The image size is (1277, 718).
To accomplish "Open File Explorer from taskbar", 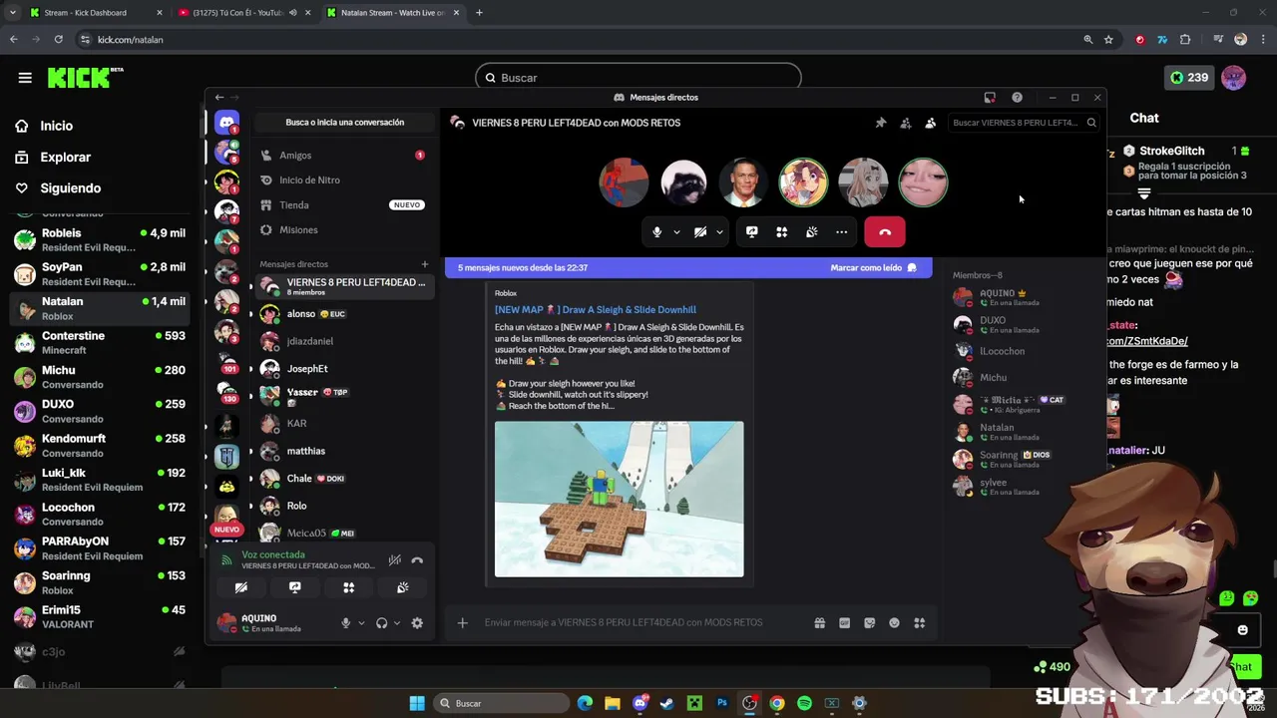I will [613, 704].
